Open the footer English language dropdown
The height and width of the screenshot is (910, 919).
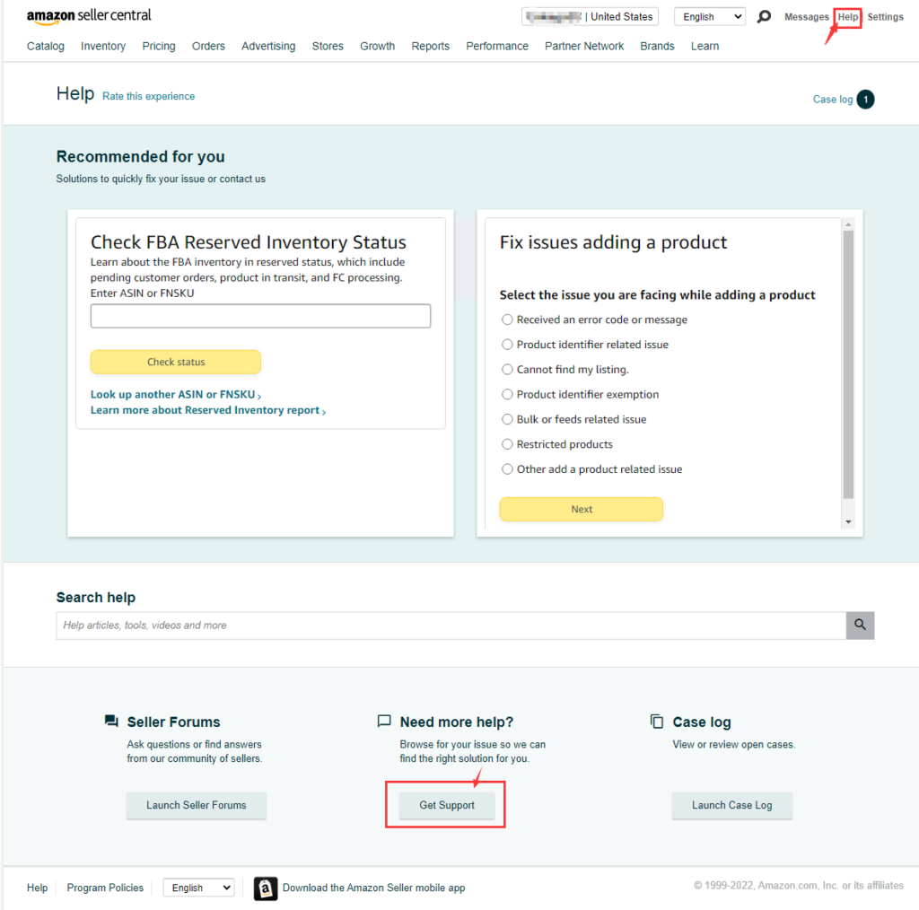[198, 888]
